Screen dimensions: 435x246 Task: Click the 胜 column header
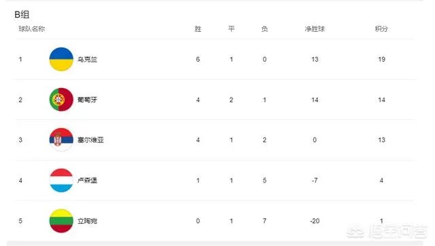[198, 28]
